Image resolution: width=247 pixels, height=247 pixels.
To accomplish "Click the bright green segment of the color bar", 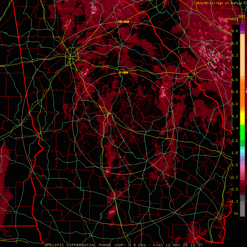I will 242,133.
